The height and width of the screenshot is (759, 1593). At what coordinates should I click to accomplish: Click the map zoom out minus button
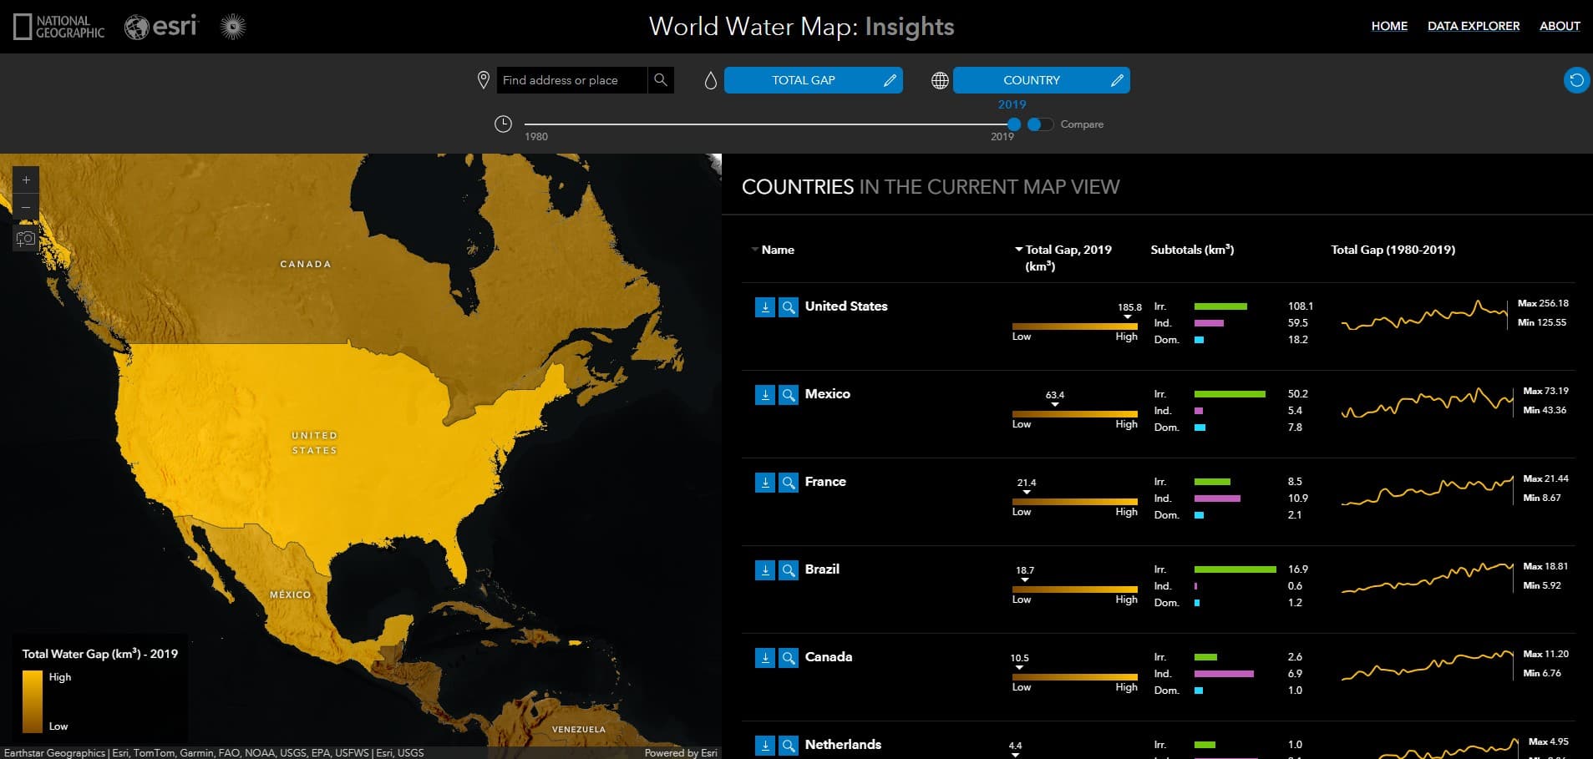pos(26,207)
